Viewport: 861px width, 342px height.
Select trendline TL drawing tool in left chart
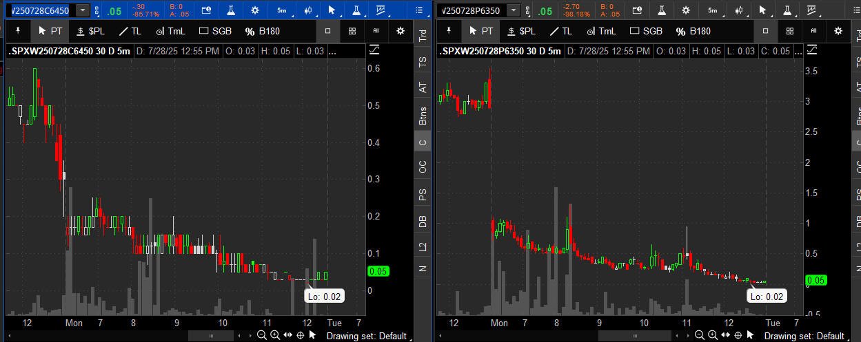click(130, 31)
